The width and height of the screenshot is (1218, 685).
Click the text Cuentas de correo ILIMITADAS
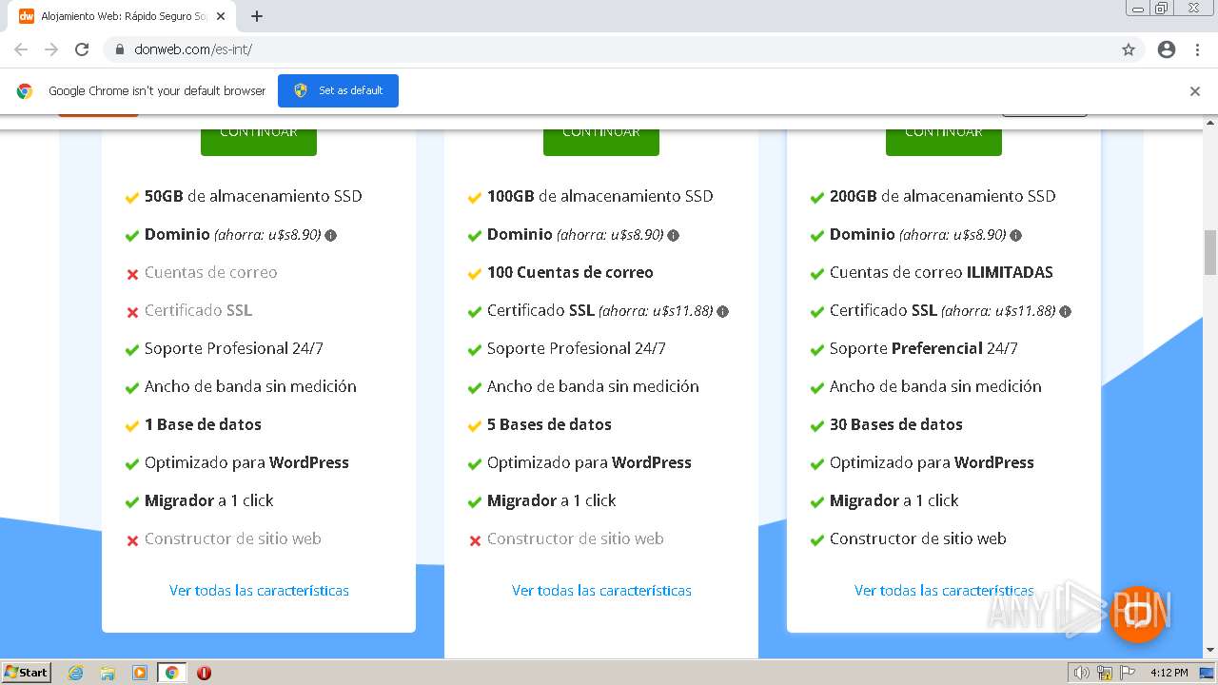click(941, 272)
